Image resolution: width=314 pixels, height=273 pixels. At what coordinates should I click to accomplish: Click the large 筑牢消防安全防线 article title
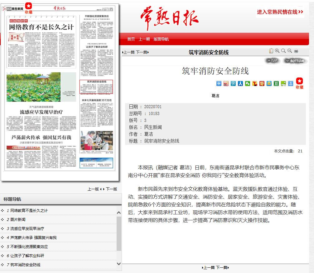coord(215,71)
